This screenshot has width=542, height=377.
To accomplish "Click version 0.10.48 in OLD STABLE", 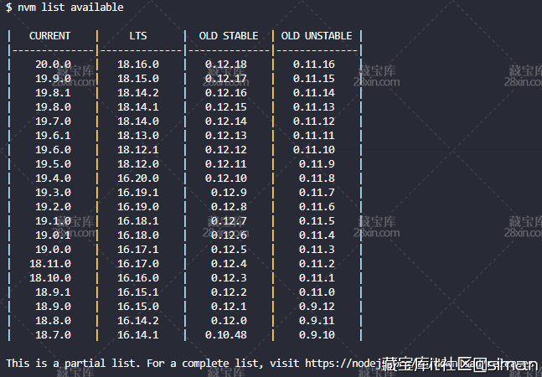I will [226, 335].
